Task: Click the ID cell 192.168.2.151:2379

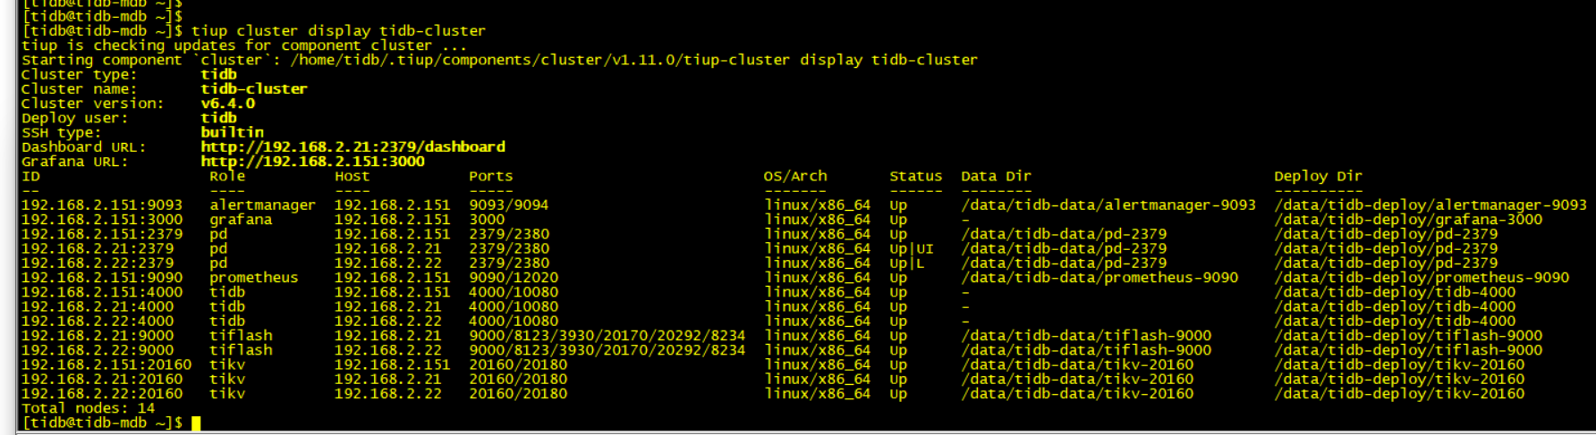Action: pyautogui.click(x=102, y=233)
